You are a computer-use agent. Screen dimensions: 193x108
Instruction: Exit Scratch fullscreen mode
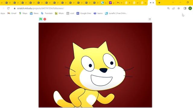pyautogui.click(x=150, y=19)
